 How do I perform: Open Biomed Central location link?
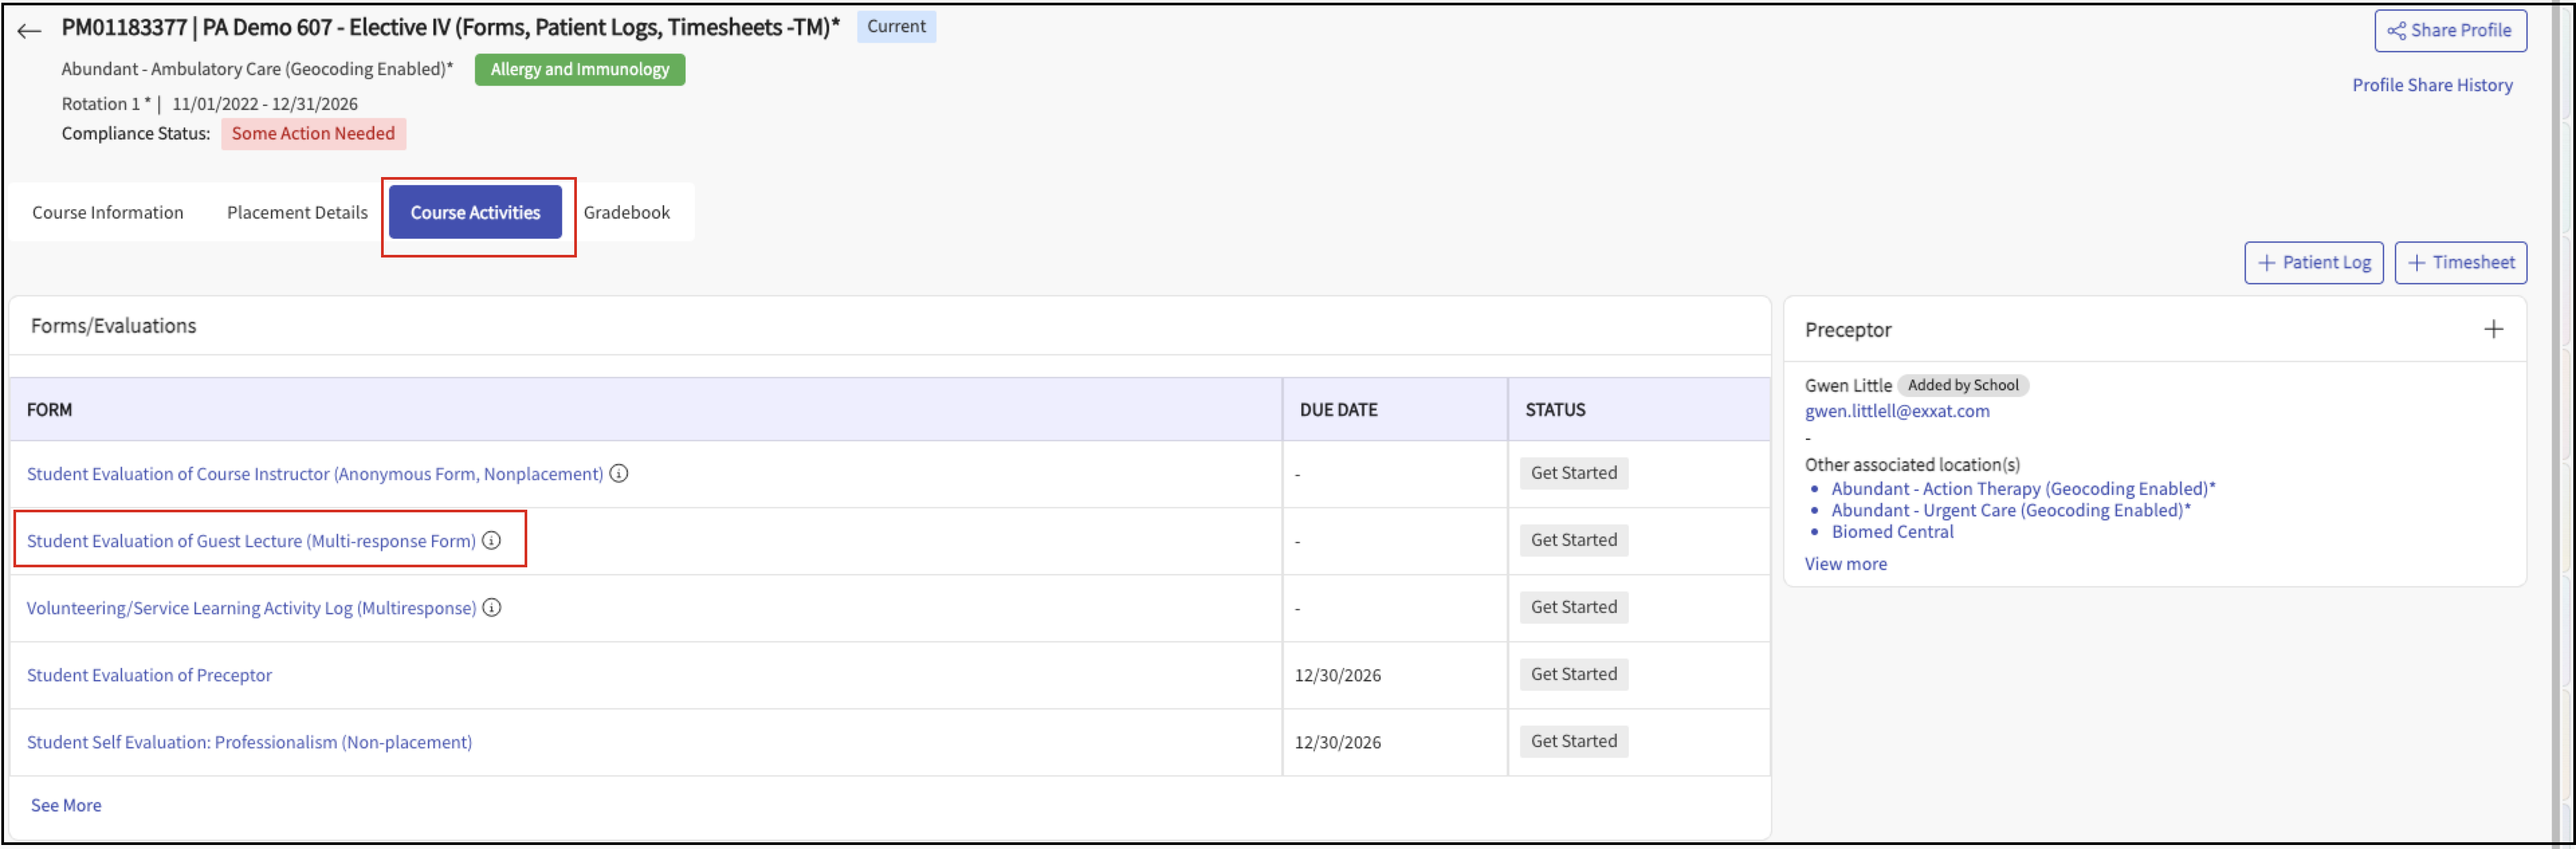[x=1891, y=532]
